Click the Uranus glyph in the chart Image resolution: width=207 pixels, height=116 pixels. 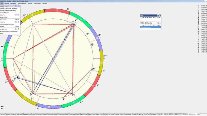(93, 69)
